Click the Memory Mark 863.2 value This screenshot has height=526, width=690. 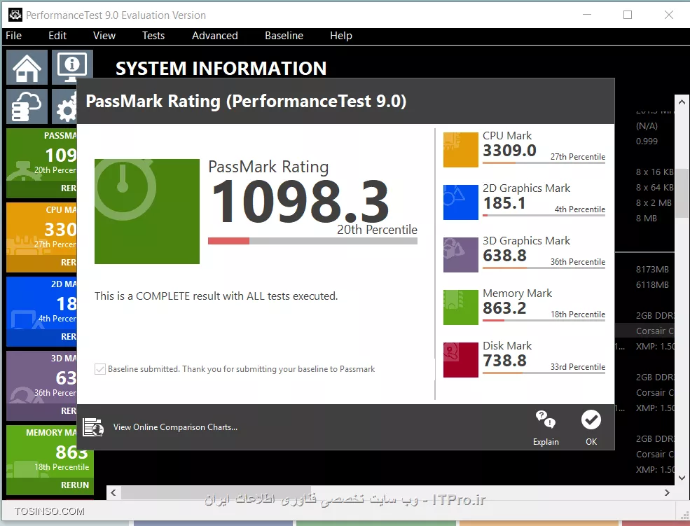click(x=505, y=308)
